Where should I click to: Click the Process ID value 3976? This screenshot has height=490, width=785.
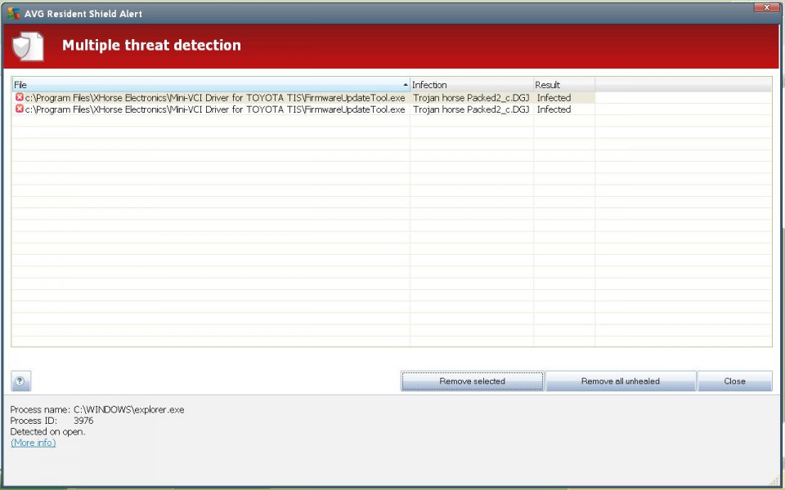(83, 421)
